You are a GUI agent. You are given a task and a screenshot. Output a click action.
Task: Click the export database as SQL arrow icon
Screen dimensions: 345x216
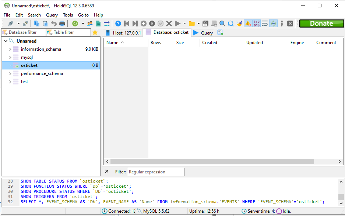107,24
